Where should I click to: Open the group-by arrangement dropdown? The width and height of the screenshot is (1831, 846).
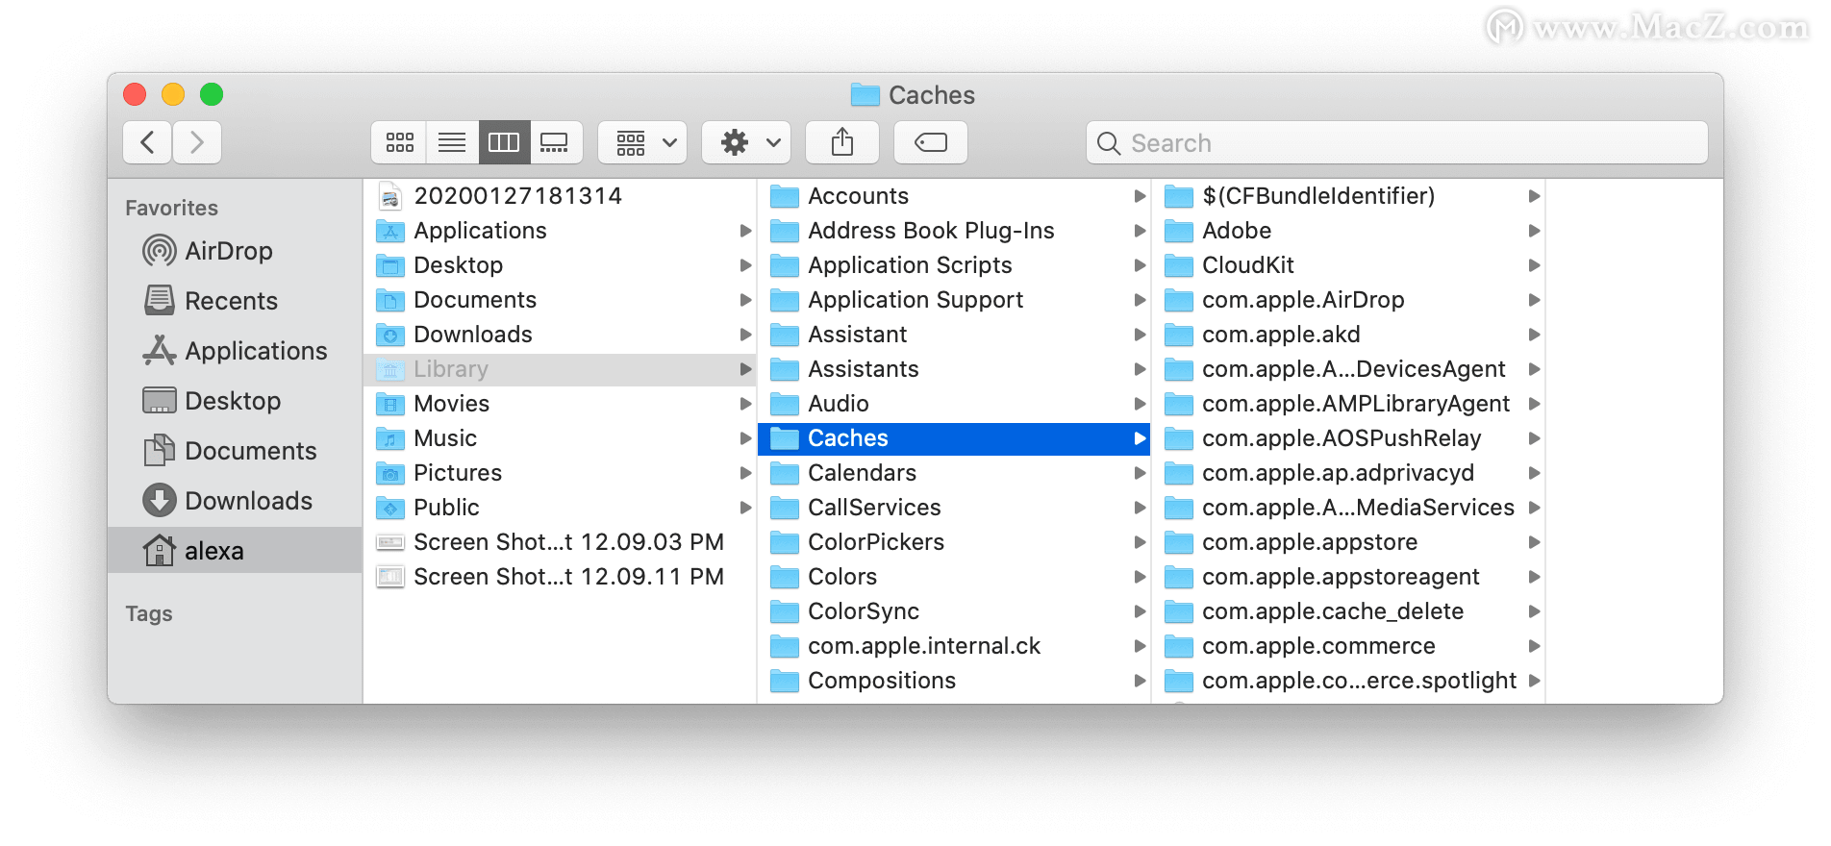(x=642, y=142)
